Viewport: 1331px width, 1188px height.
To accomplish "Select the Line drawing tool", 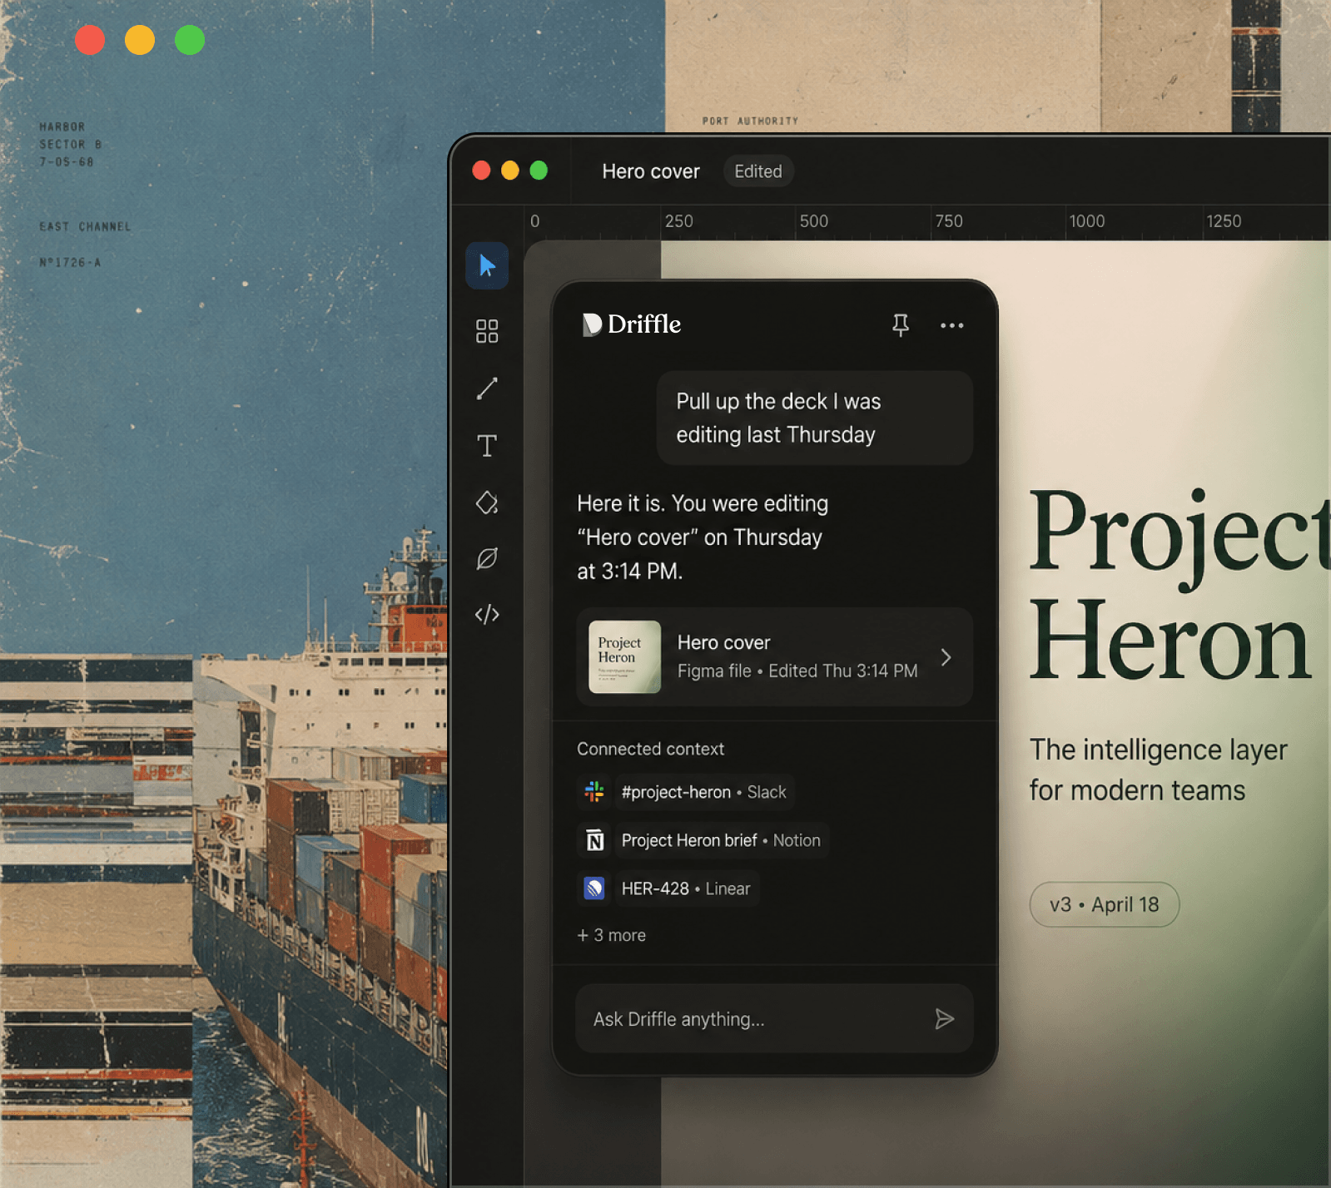I will [487, 389].
